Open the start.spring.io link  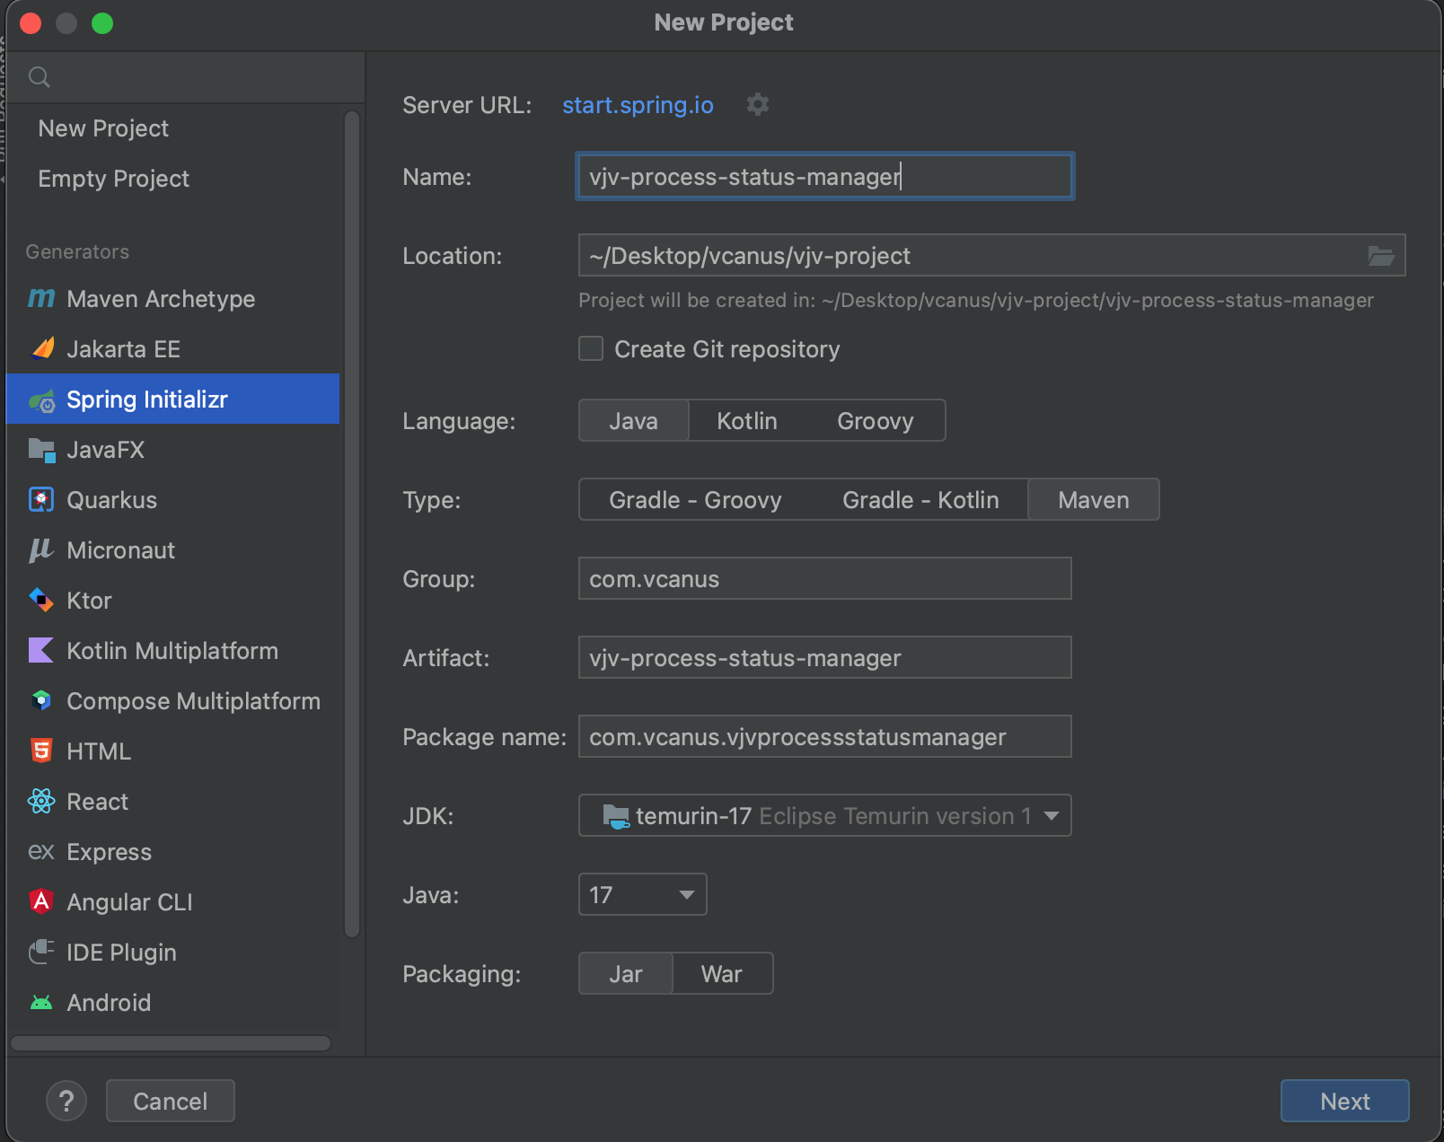click(637, 105)
